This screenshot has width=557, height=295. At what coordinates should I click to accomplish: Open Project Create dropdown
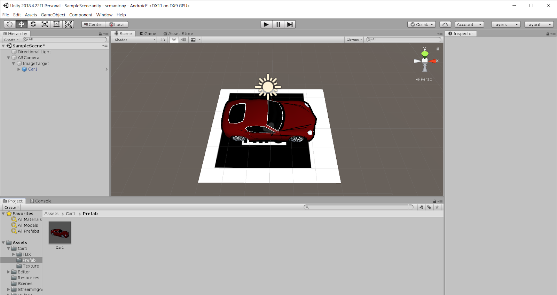point(11,207)
